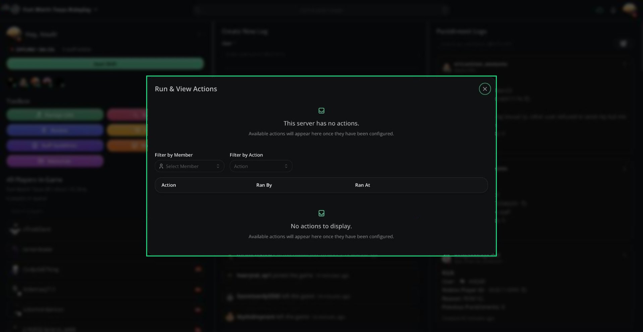643x332 pixels.
Task: Expand the Filter by Action dropdown
Action: (x=261, y=166)
